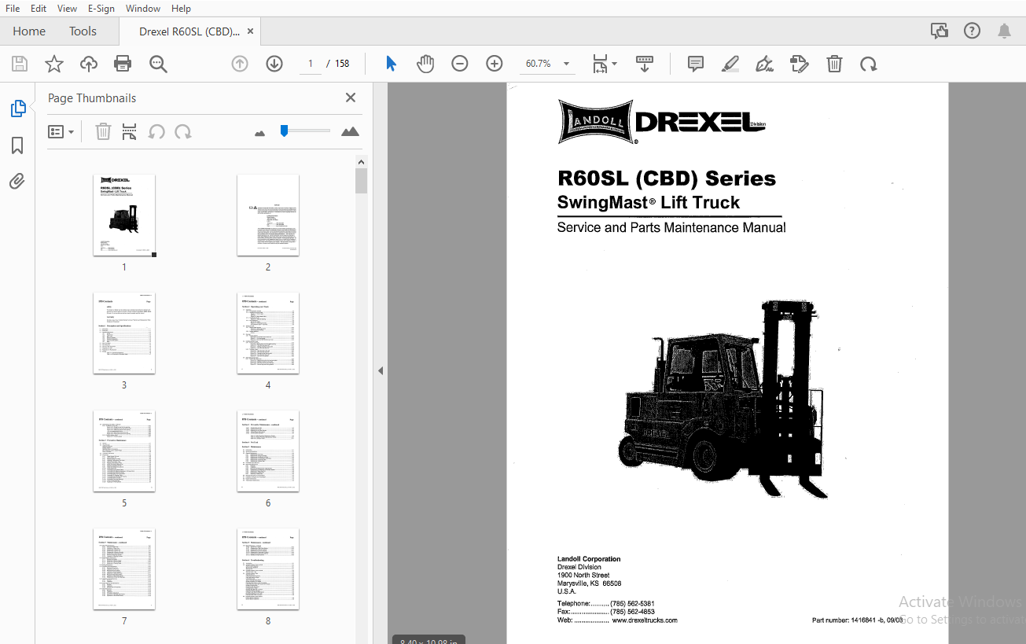Zoom out with the minus icon
Image resolution: width=1026 pixels, height=644 pixels.
click(460, 64)
